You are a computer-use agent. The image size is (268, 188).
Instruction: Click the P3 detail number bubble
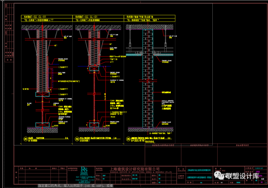click(x=128, y=138)
